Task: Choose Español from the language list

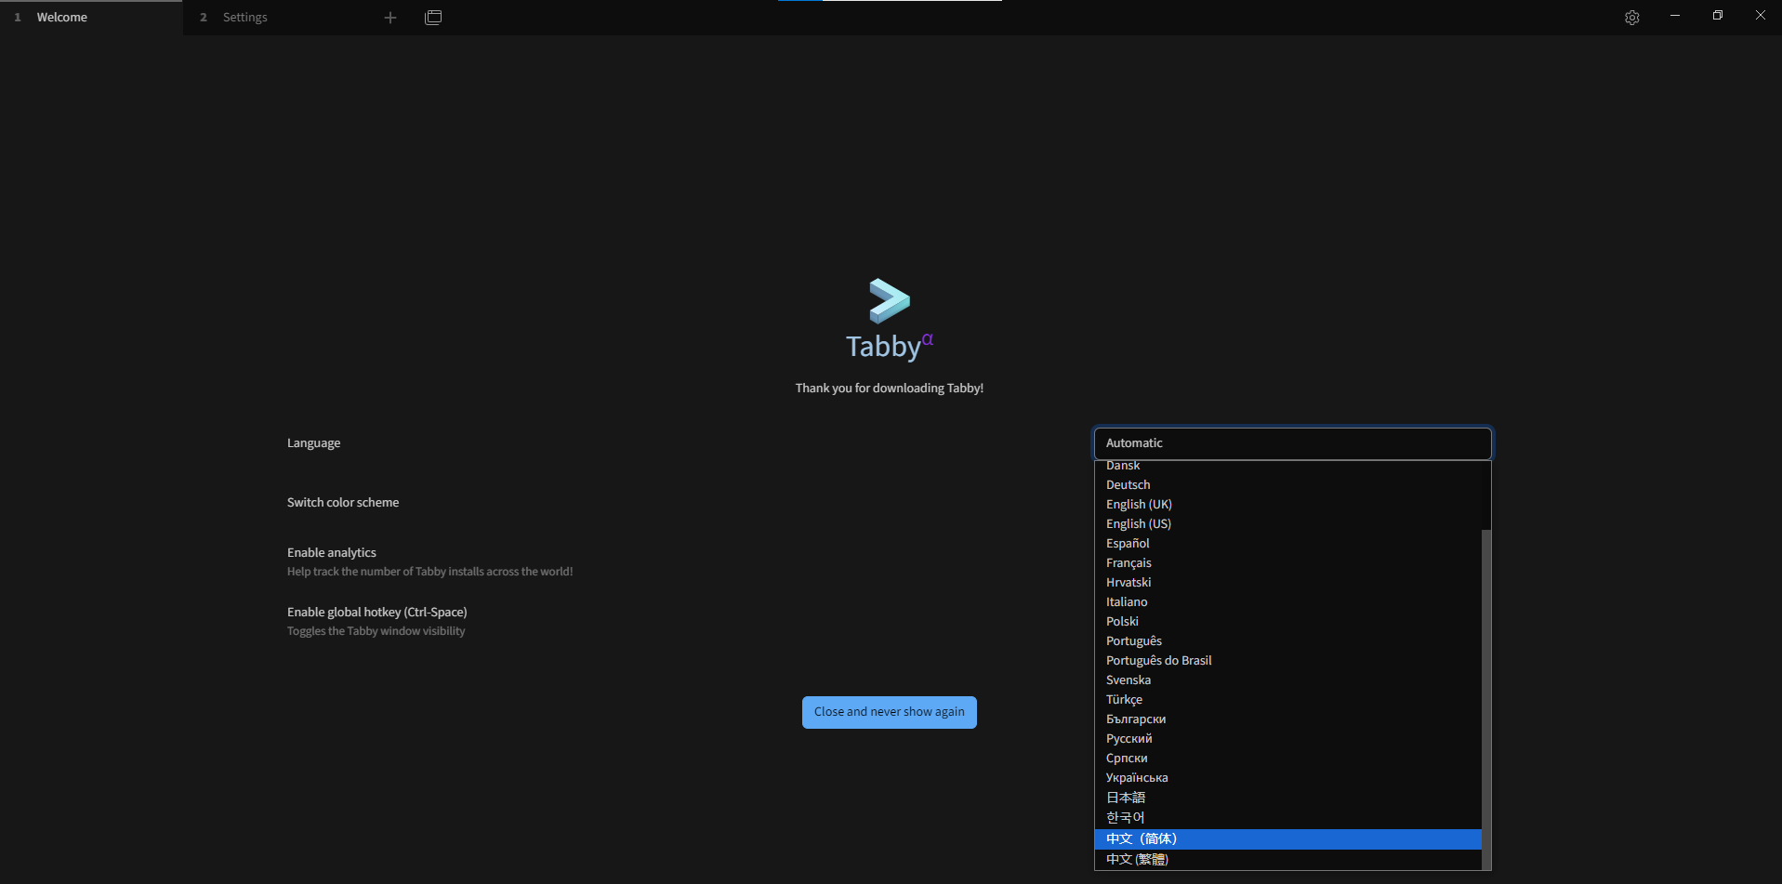Action: click(1128, 544)
